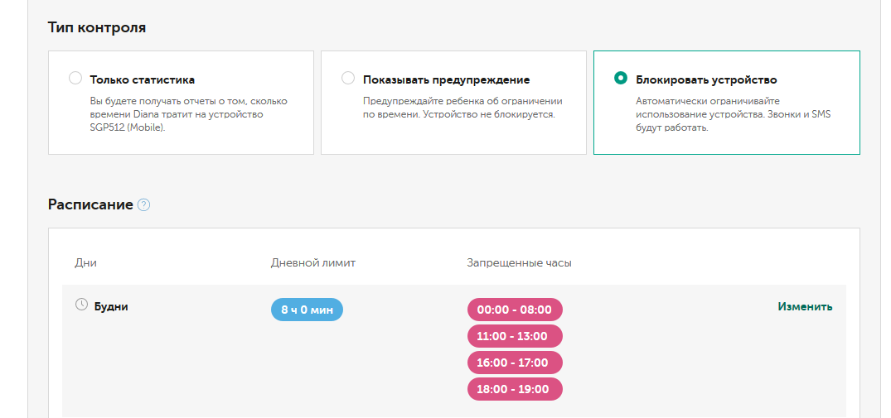Open the 'Изменить' link for Будни
The width and height of the screenshot is (891, 418).
pos(805,306)
